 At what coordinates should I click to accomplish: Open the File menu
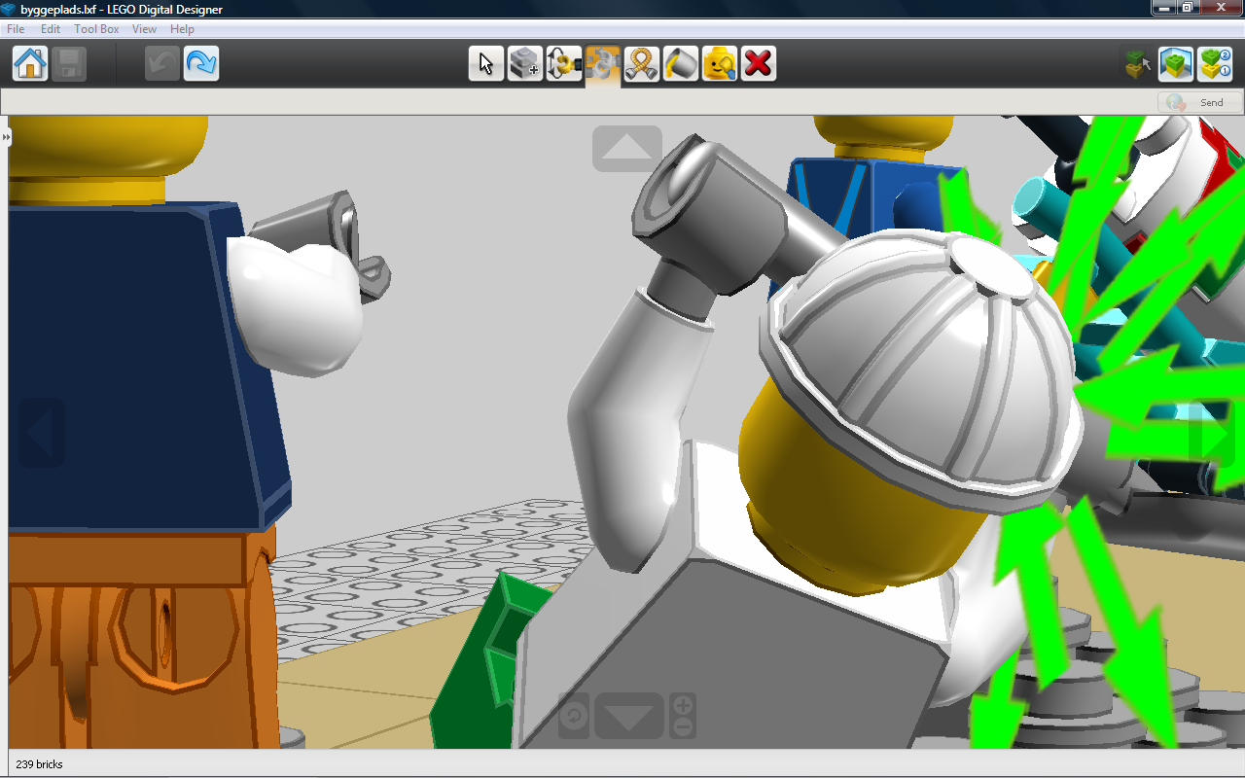click(16, 29)
